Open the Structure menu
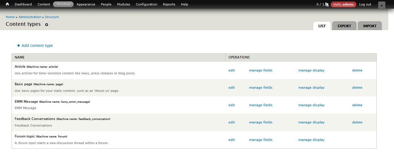The width and height of the screenshot is (394, 163). (63, 4)
